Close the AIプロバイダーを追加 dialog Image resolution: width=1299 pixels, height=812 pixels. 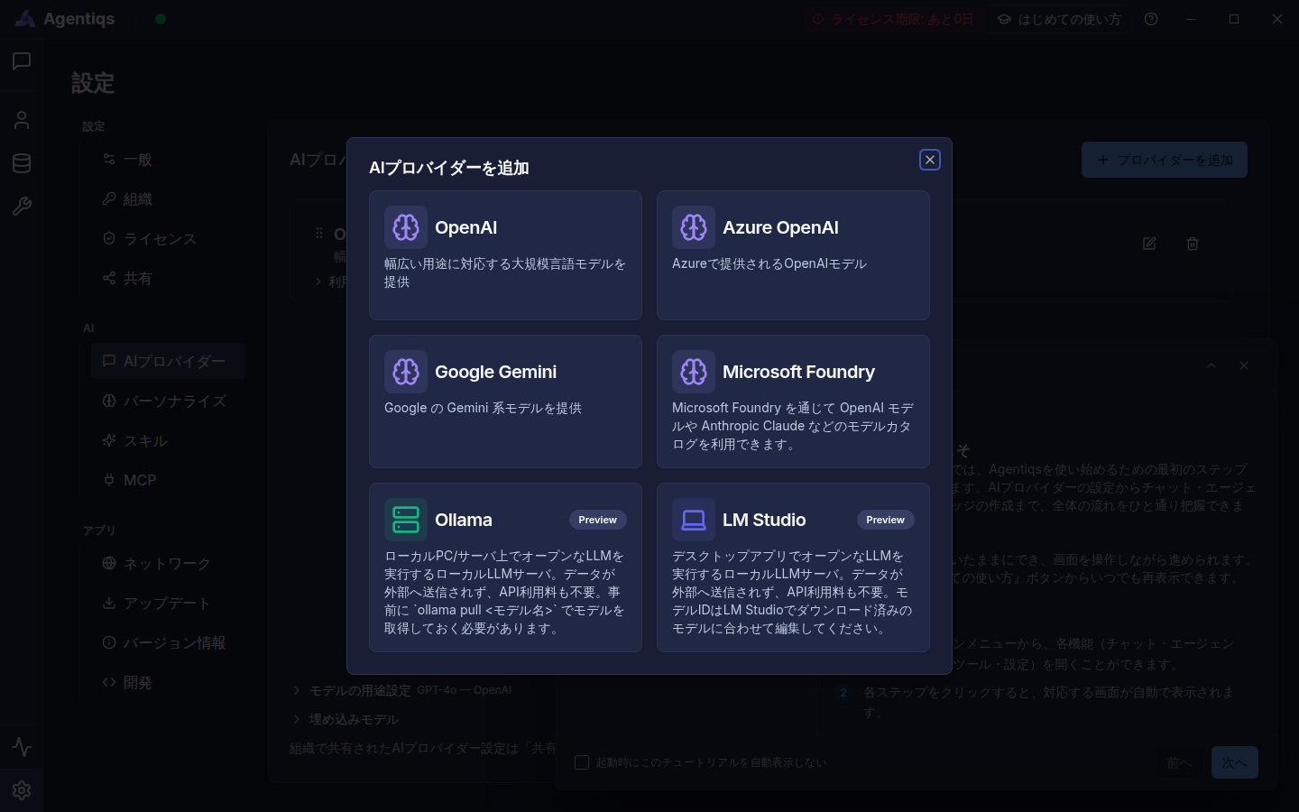(x=930, y=160)
